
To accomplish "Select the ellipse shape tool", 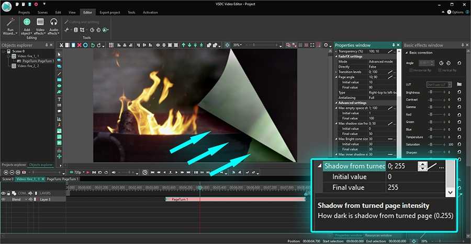I will pos(59,85).
